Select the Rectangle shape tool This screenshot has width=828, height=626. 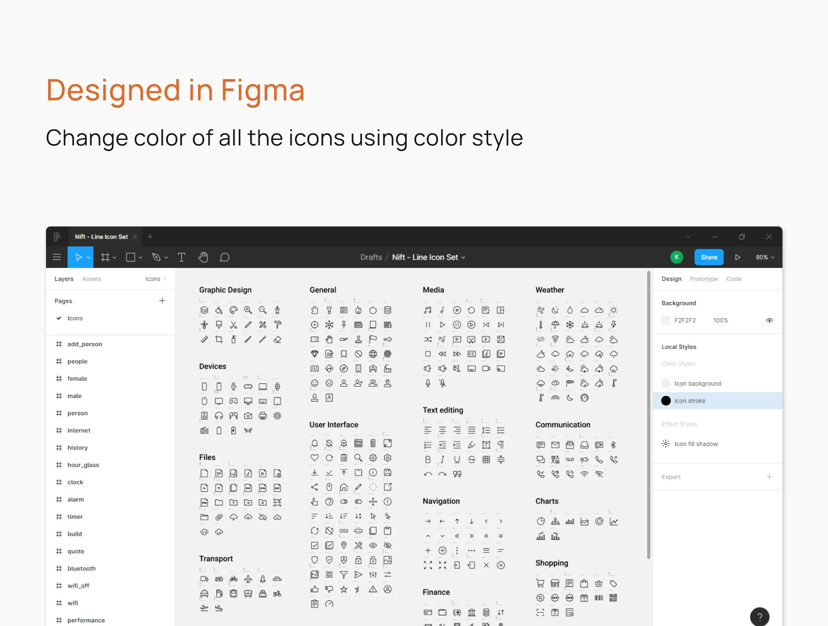pos(131,257)
